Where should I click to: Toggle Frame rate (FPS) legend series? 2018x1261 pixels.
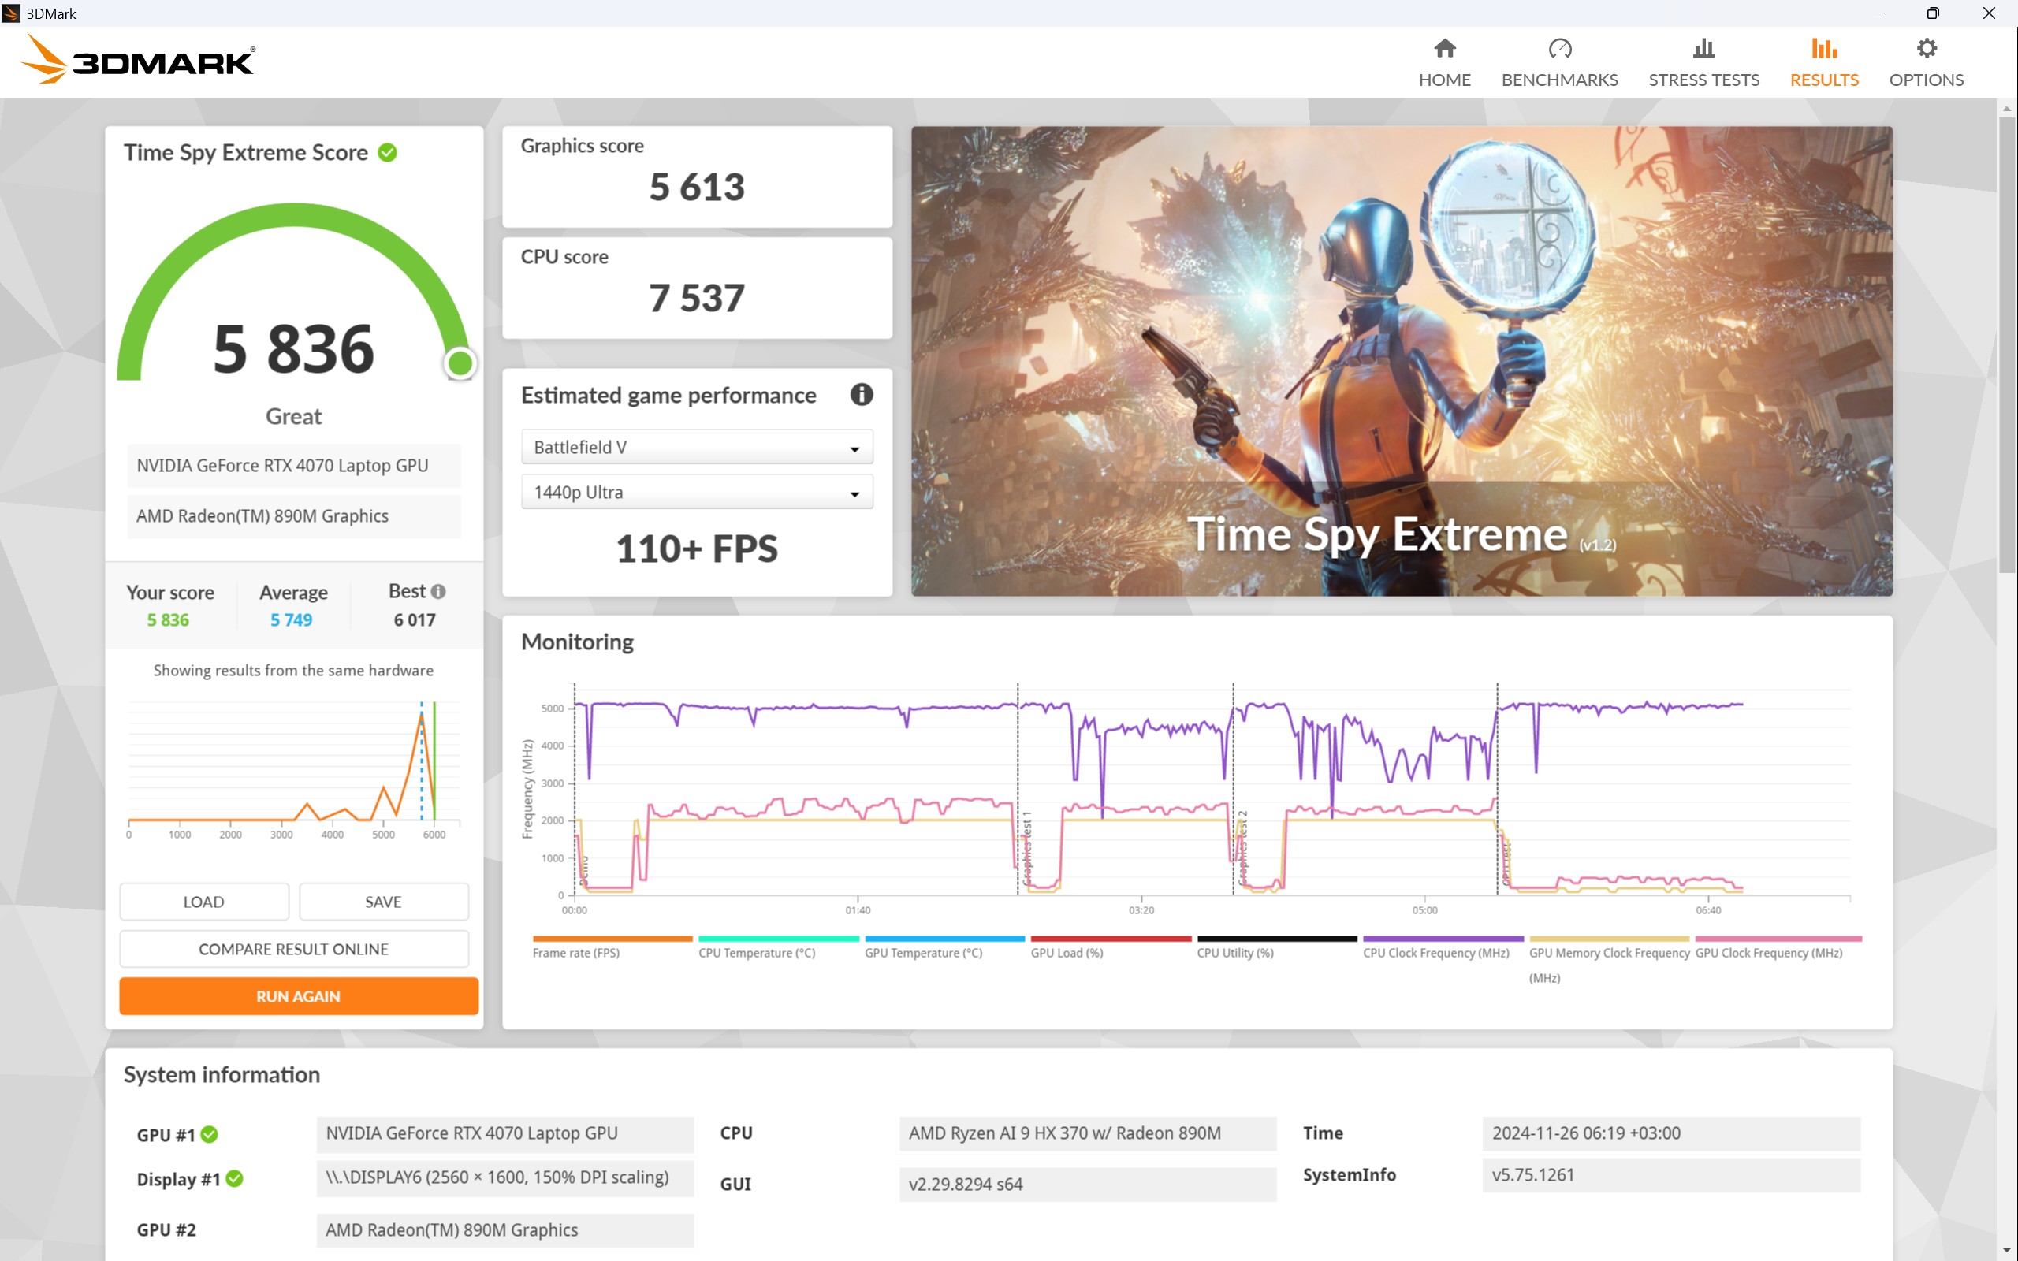tap(612, 948)
